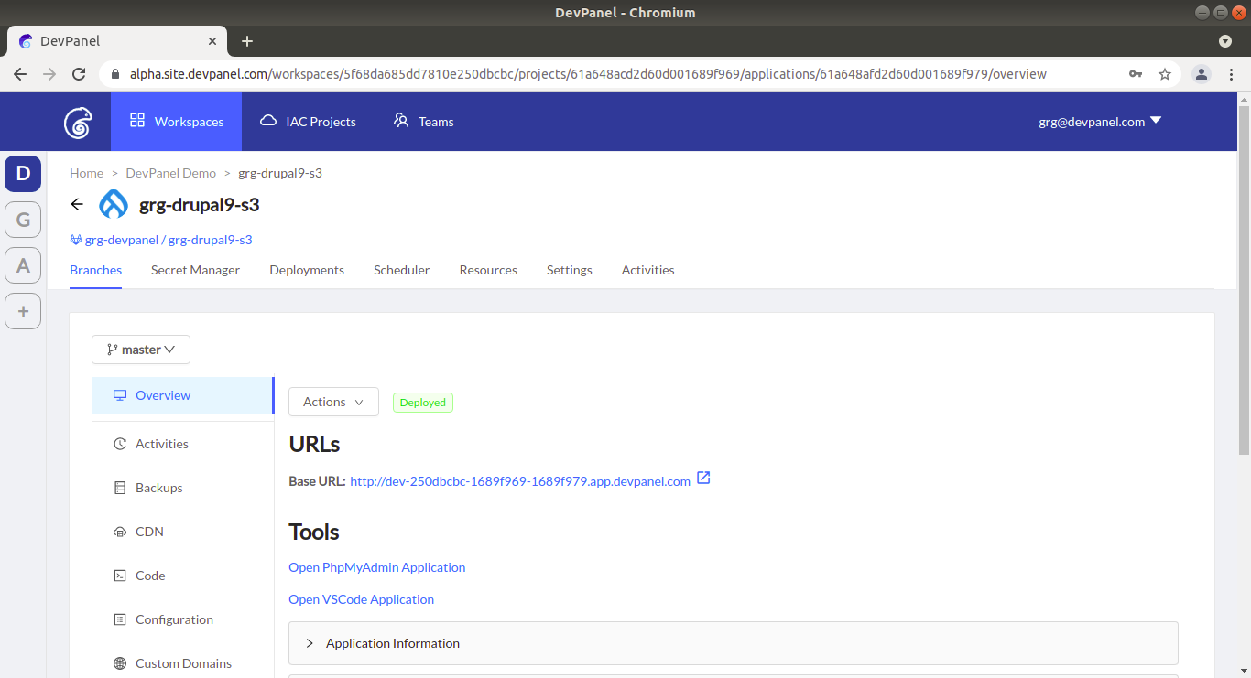Go to IAC Projects in top navigation

308,122
